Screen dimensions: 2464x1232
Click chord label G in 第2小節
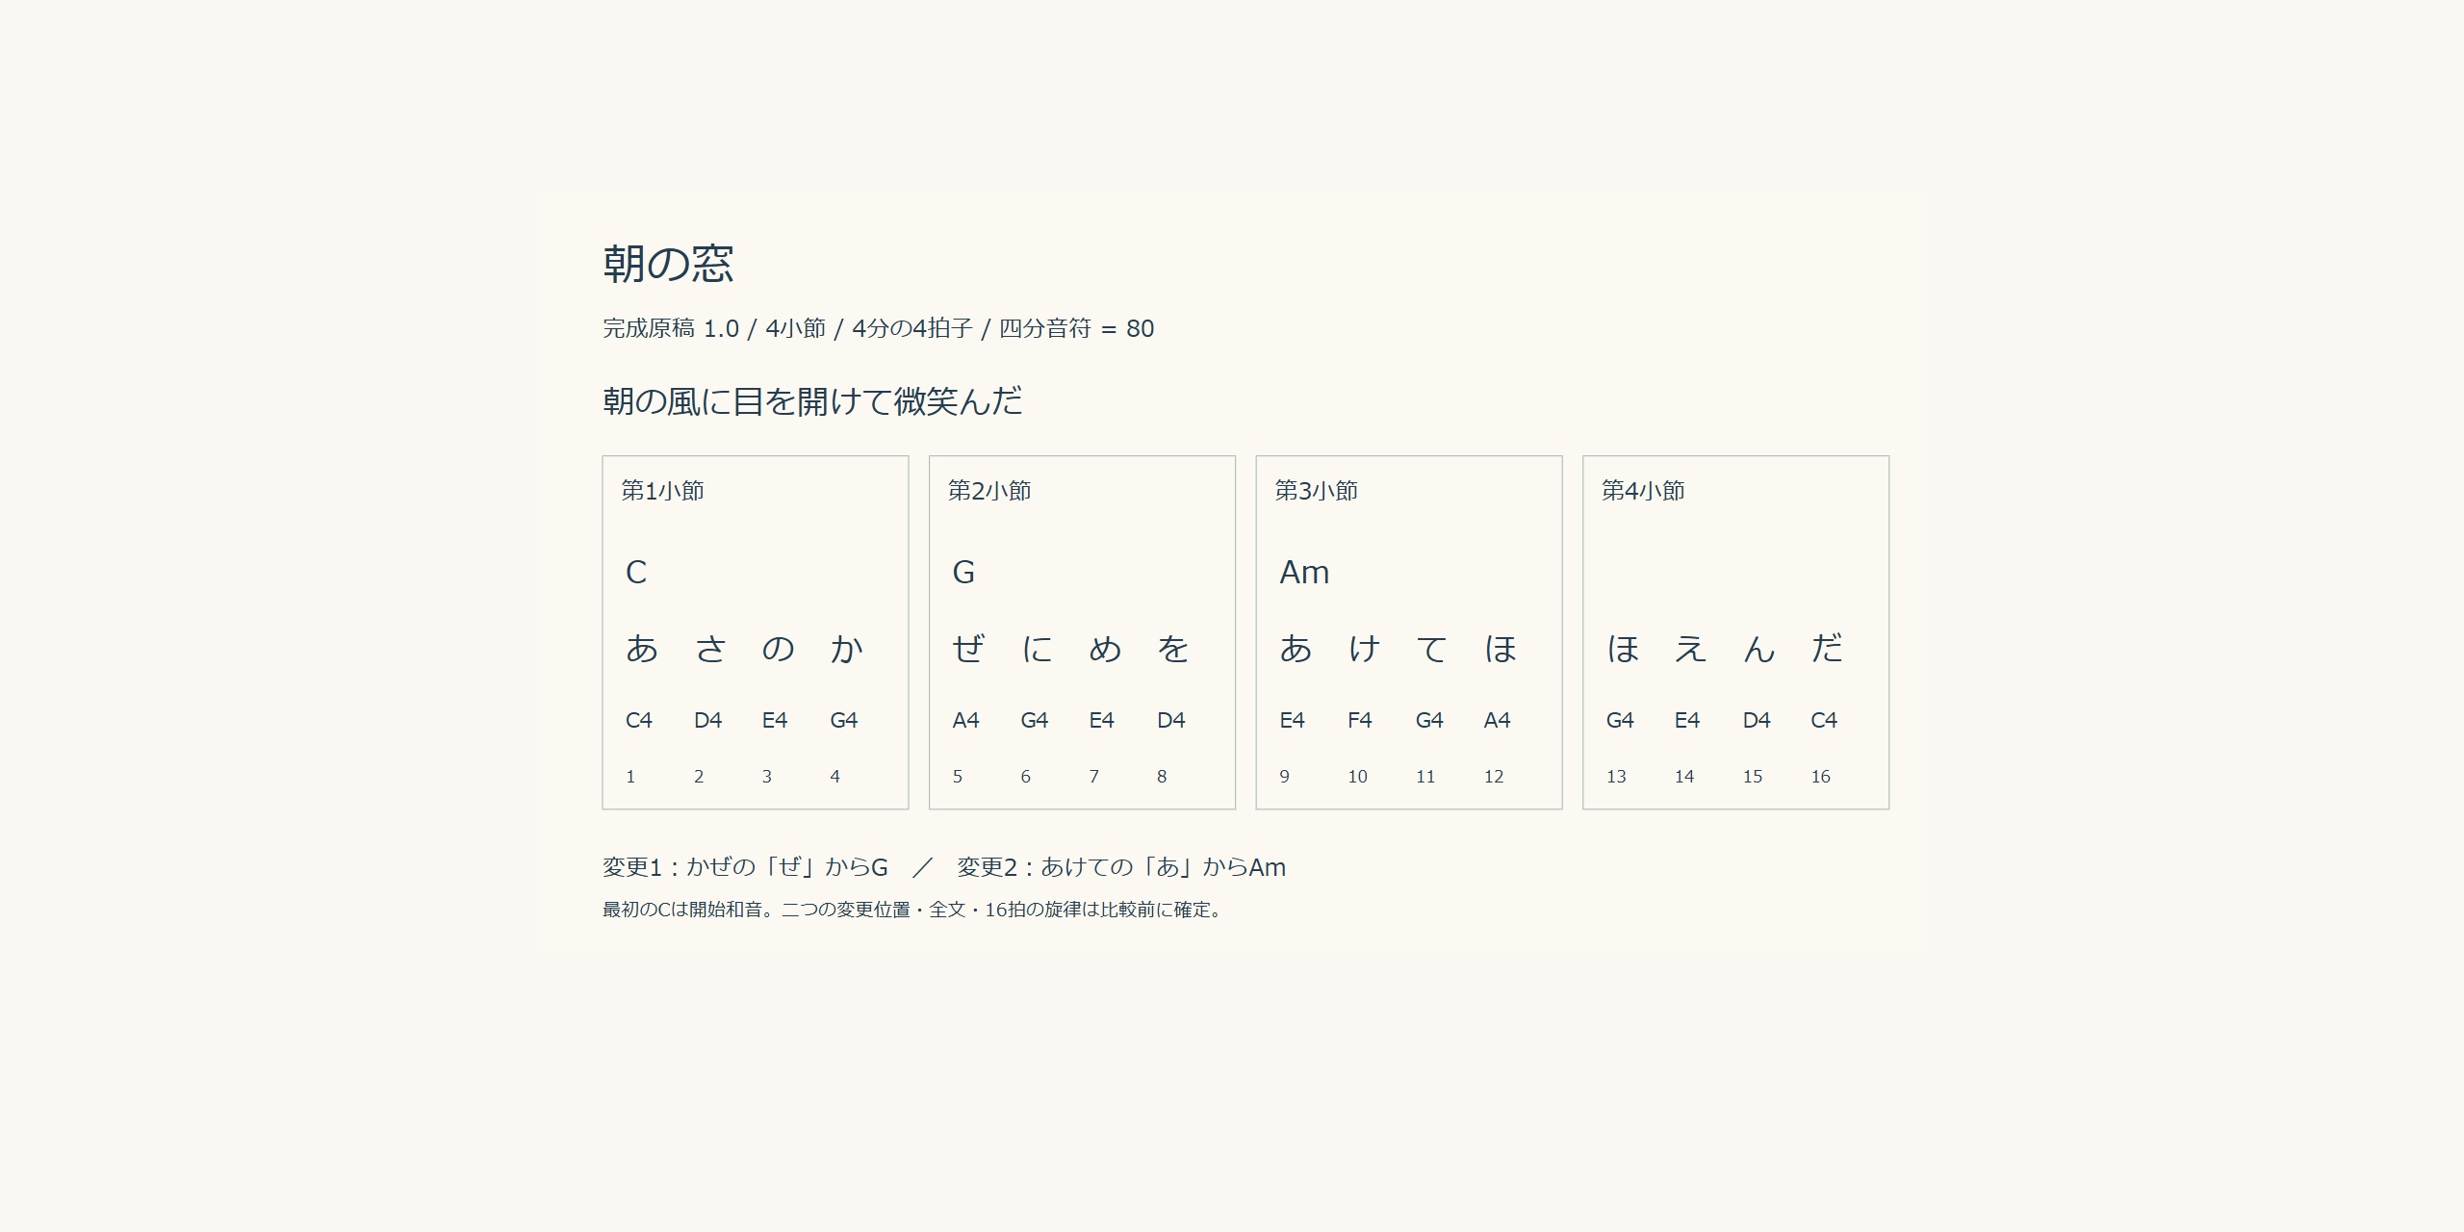click(x=963, y=573)
